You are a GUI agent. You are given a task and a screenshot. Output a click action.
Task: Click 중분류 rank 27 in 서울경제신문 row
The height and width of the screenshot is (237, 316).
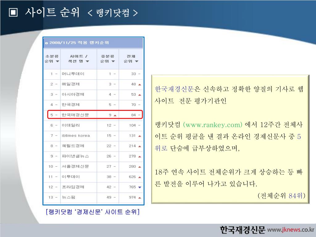coord(109,166)
